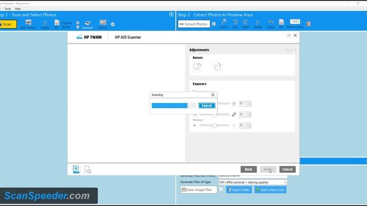Click the Back button
Screen dimensions: 367x206
[248, 169]
